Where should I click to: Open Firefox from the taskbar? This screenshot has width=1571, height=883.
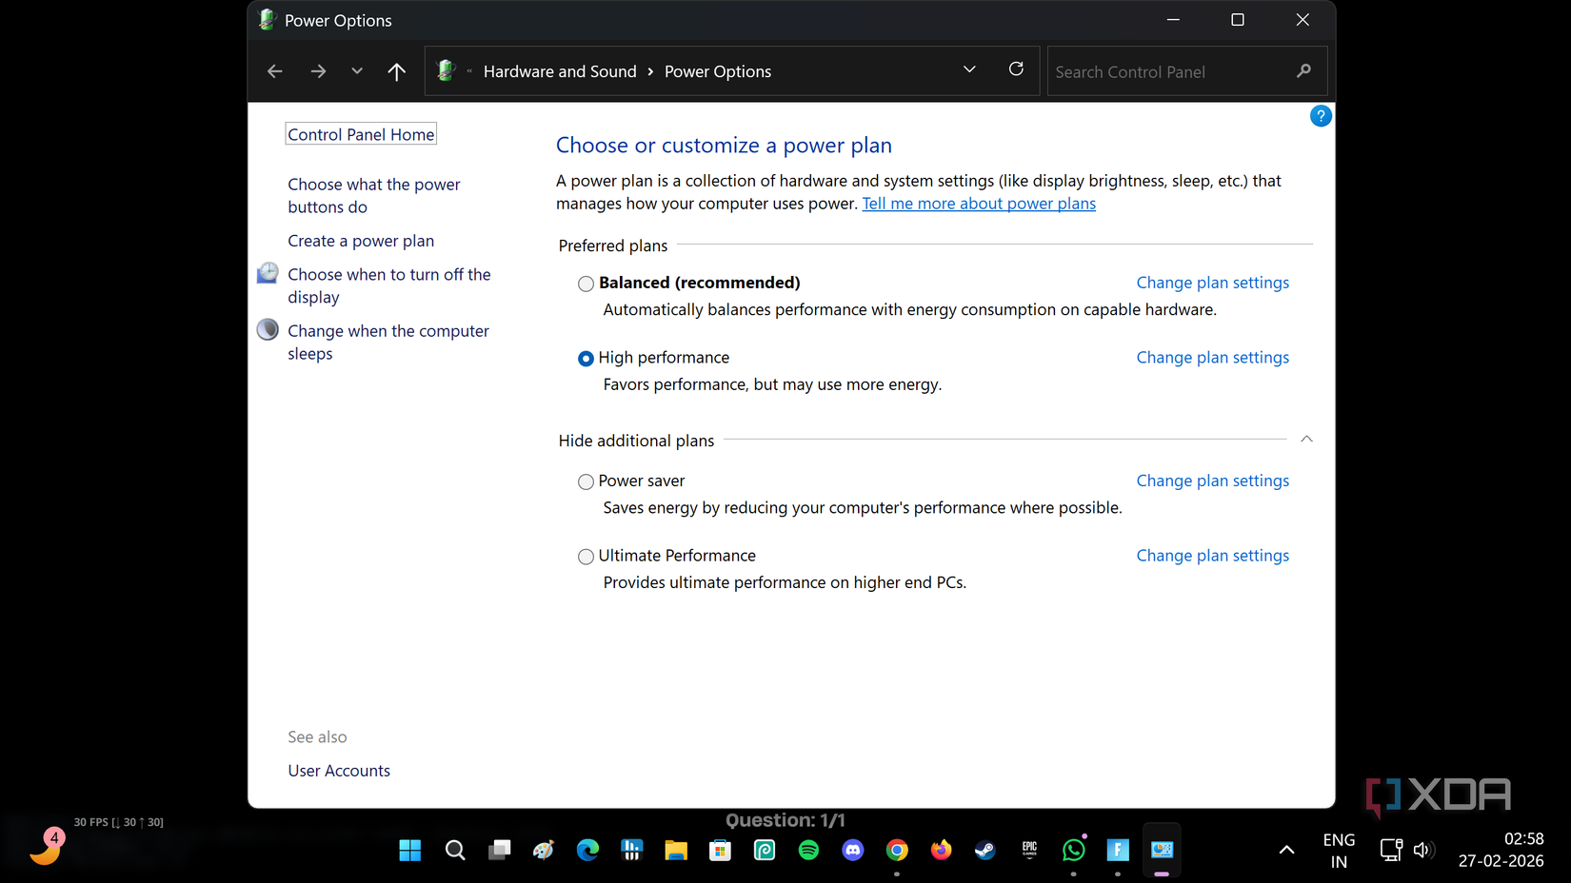[942, 850]
